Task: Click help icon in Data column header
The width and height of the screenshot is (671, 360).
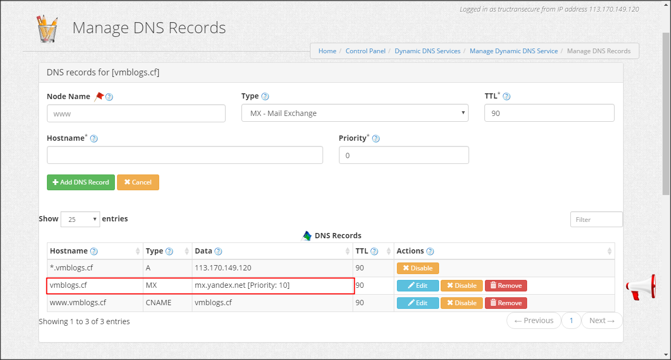Action: pyautogui.click(x=218, y=251)
